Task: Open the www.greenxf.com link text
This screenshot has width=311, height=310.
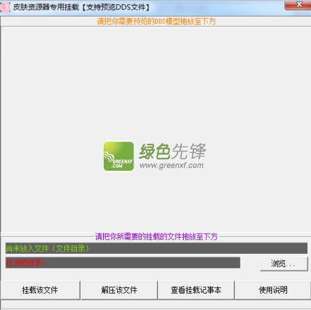Action: coord(172,166)
